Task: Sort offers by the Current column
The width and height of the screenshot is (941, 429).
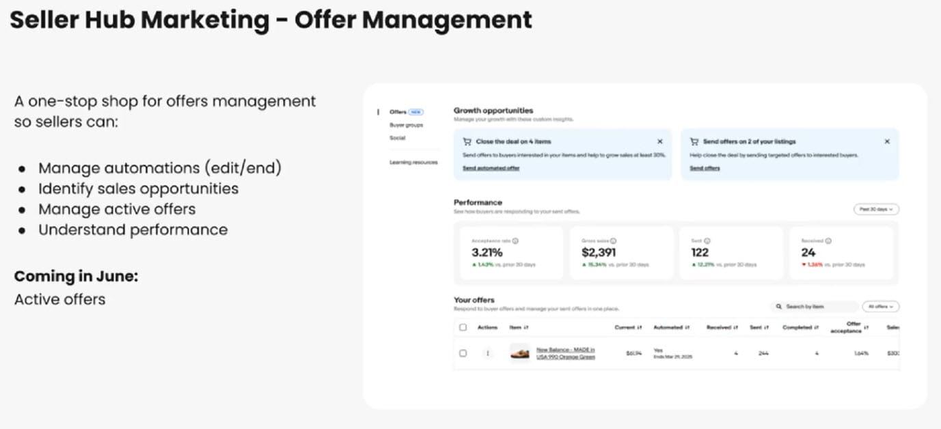Action: 639,328
